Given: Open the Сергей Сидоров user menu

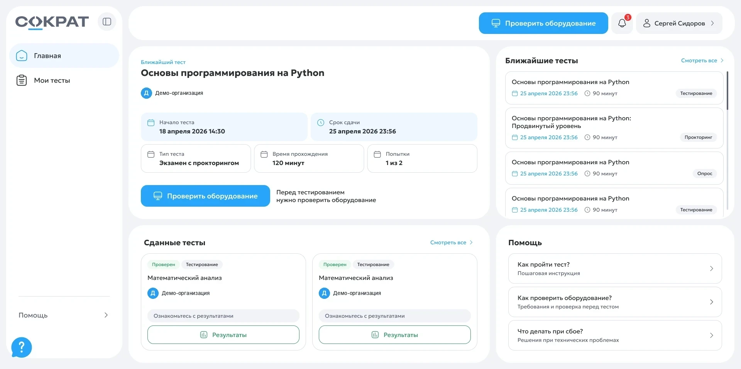Looking at the screenshot, I should [x=679, y=23].
